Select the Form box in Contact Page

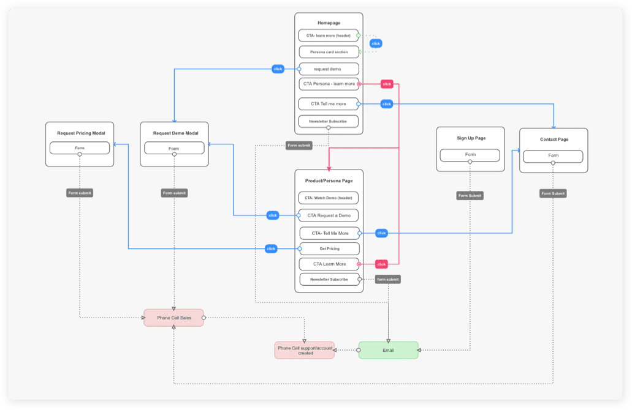[553, 156]
